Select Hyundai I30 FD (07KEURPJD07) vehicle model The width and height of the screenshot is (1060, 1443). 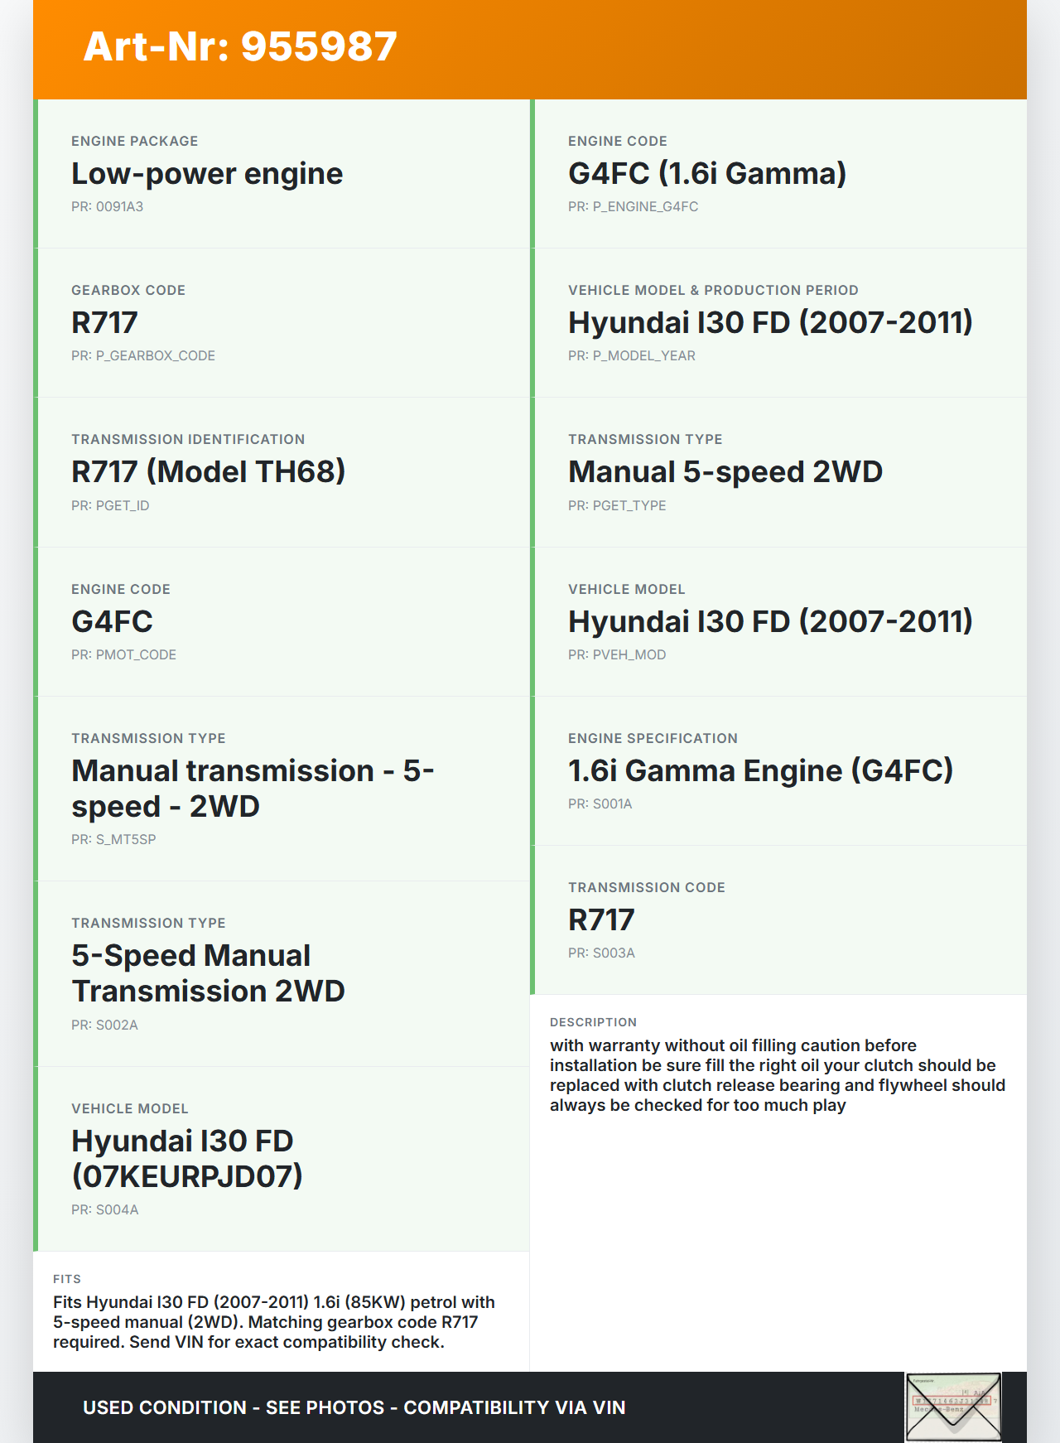(187, 1158)
